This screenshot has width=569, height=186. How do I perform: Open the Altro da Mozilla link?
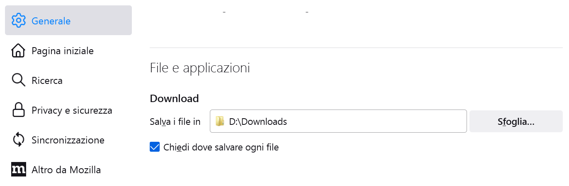tap(66, 170)
